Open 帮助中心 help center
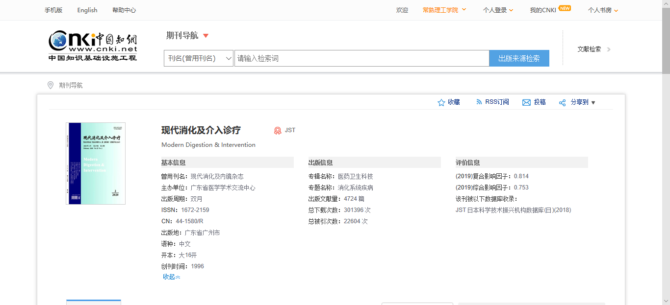 pos(124,10)
